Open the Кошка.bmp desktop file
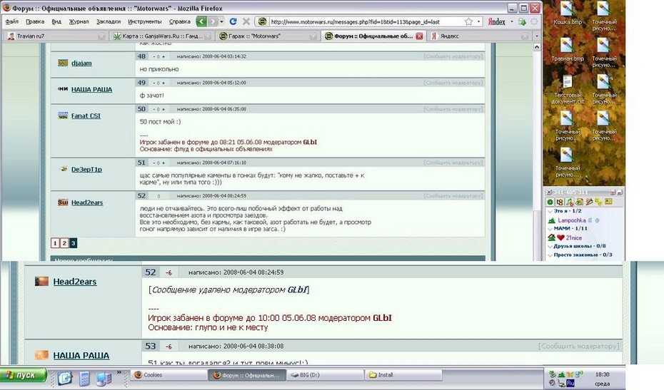The width and height of the screenshot is (664, 390). (x=568, y=14)
